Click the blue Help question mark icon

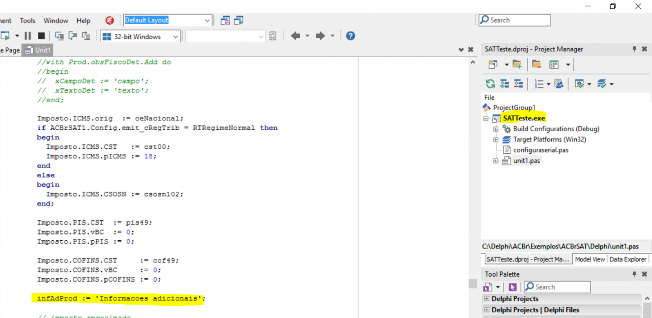pyautogui.click(x=350, y=36)
